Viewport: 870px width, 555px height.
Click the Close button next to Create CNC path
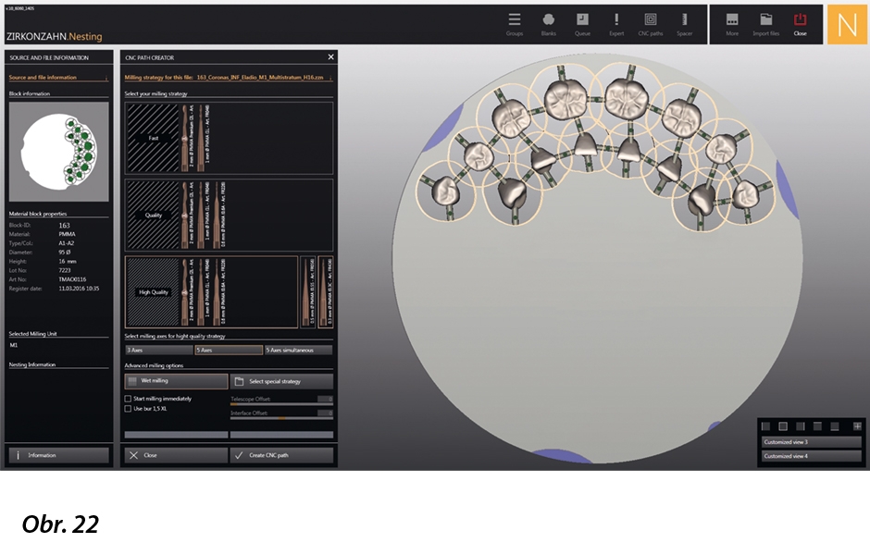176,455
